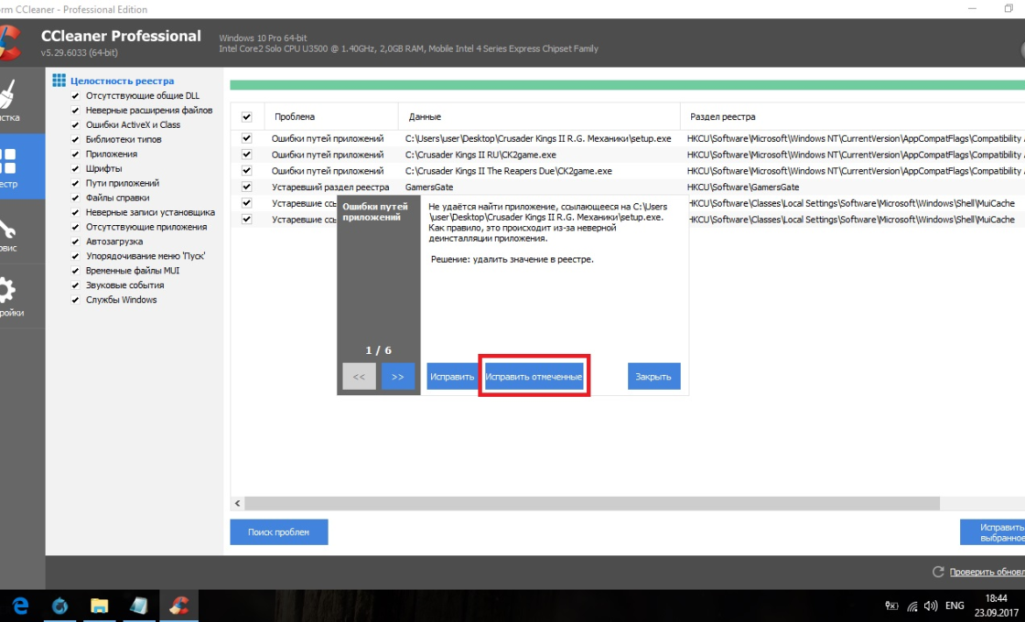Image resolution: width=1025 pixels, height=622 pixels.
Task: Toggle the select-all checkbox in table header
Action: (x=246, y=117)
